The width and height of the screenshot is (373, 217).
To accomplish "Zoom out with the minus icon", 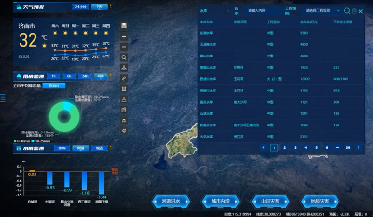I will (x=124, y=47).
